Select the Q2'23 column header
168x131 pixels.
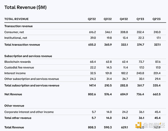(x=156, y=19)
